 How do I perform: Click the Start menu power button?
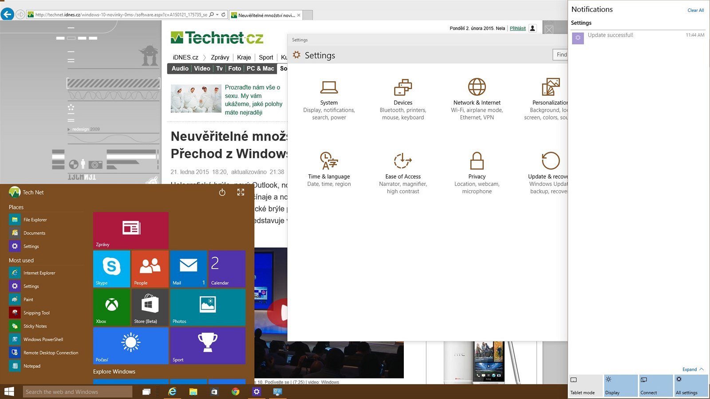click(222, 192)
